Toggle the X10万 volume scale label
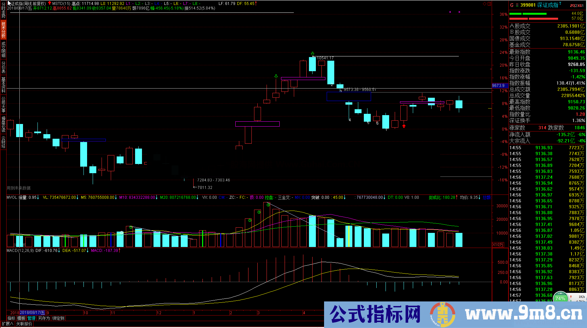 pyautogui.click(x=498, y=245)
